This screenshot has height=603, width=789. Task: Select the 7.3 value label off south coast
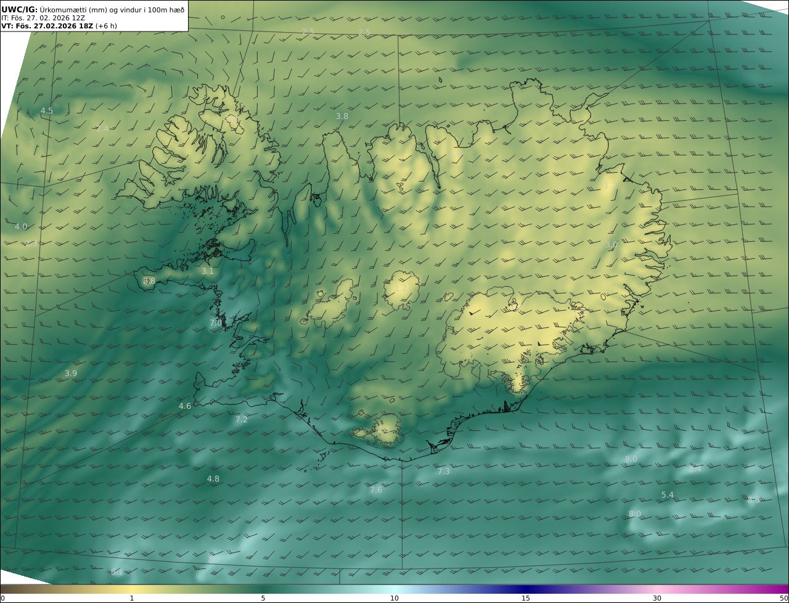click(x=443, y=472)
